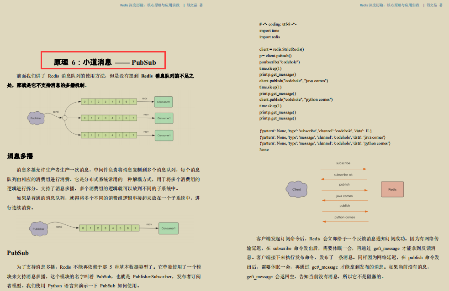Click the output line with 'data': 'python comes'
This screenshot has width=449, height=291.
click(x=325, y=143)
